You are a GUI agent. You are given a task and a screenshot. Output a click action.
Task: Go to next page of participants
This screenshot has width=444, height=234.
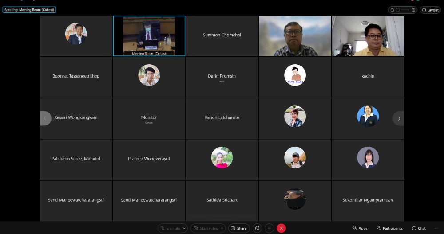[x=399, y=118]
